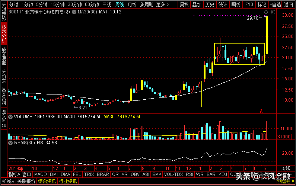Image resolution: width=296 pixels, height=186 pixels.
Task: Click the diamond icon at chart top-right
Action: [x=266, y=12]
